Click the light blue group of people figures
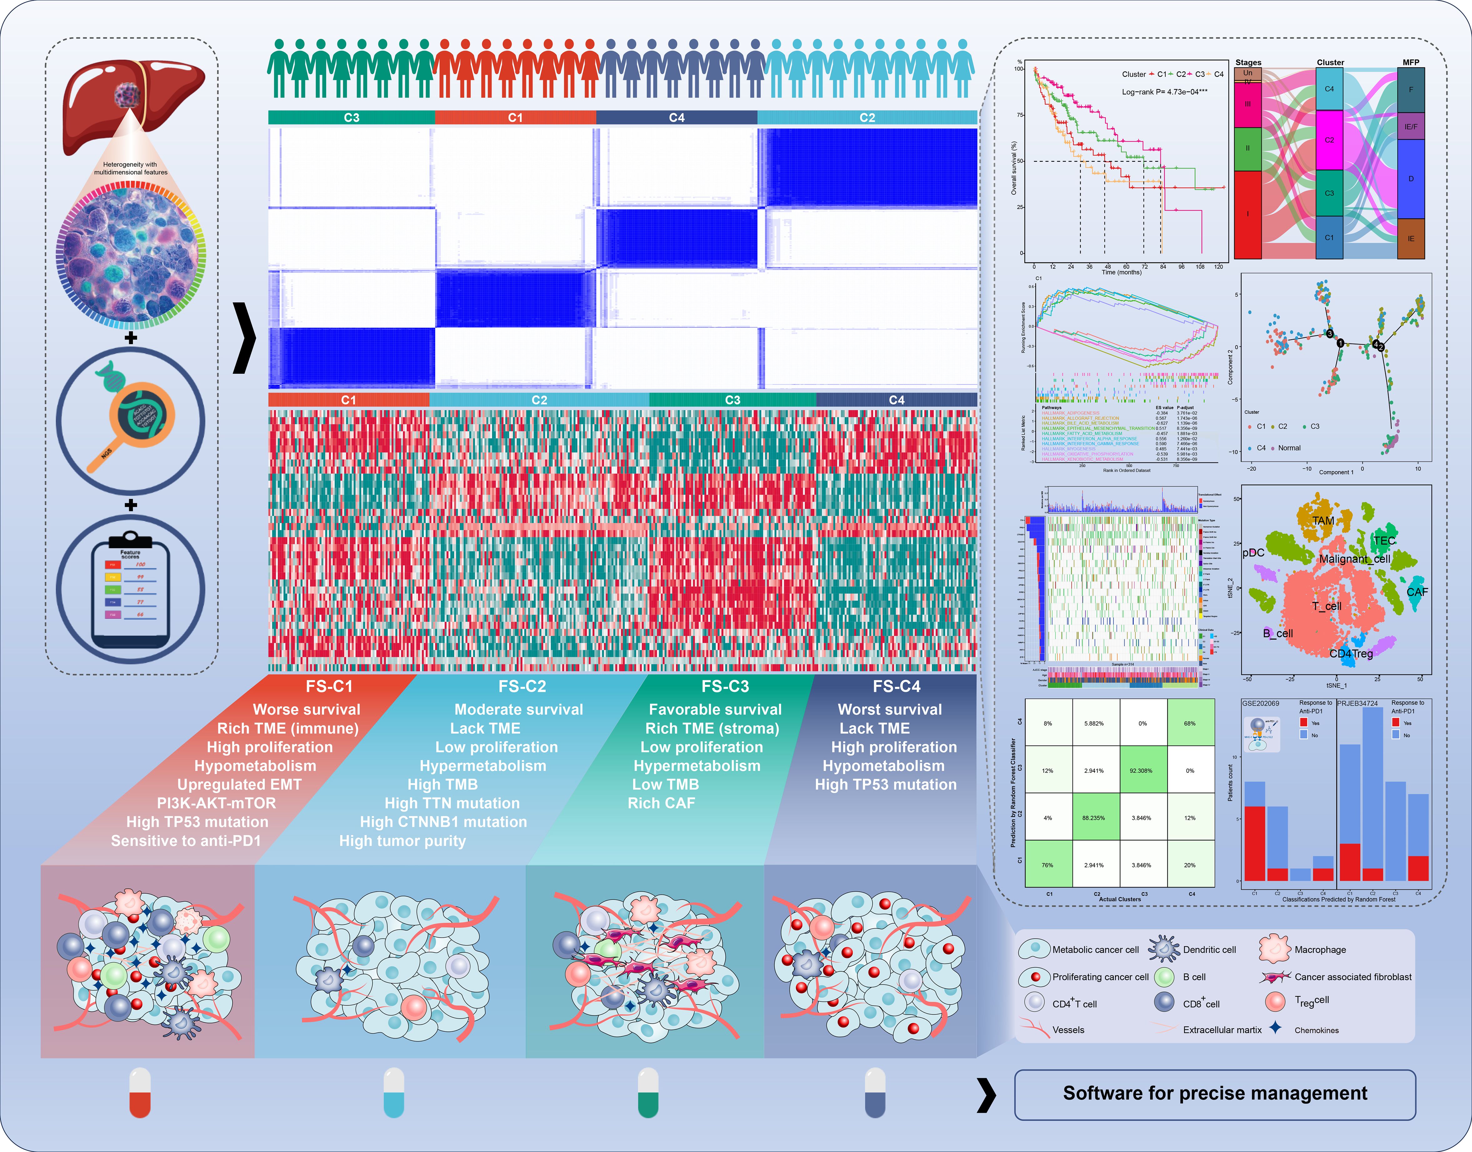Image resolution: width=1472 pixels, height=1152 pixels. pyautogui.click(x=870, y=69)
